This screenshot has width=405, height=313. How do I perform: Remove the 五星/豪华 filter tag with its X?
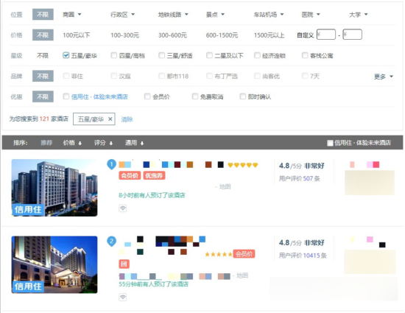(110, 119)
